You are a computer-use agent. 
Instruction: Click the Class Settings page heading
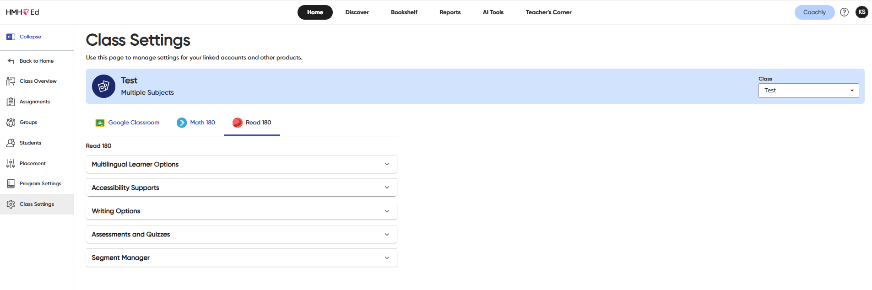138,40
